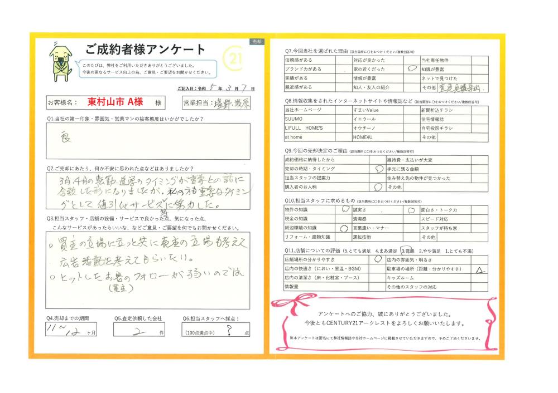Check the box for 購入者のお人柄
This screenshot has width=558, height=393.
(379, 187)
